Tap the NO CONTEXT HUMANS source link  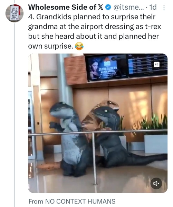80,201
